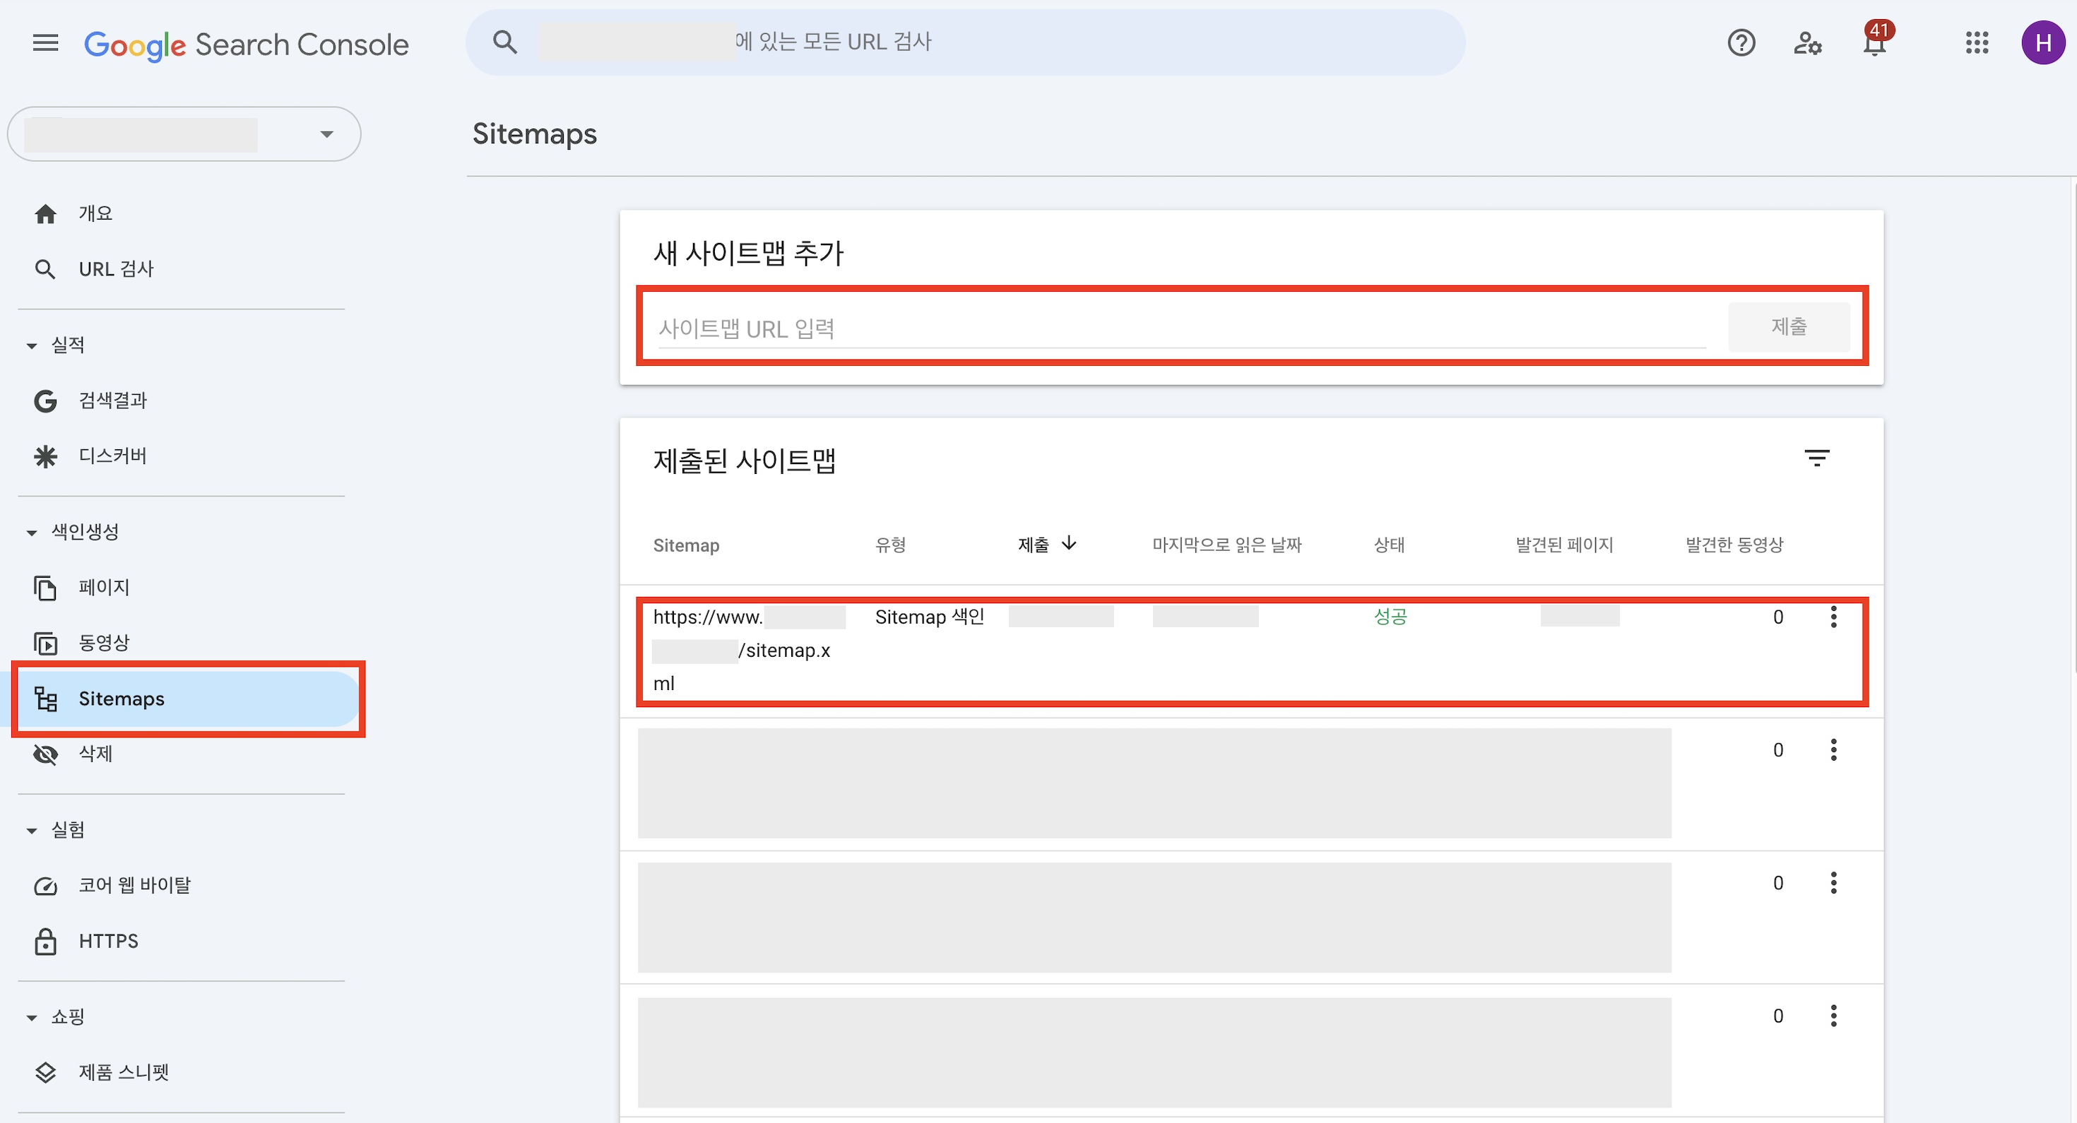Open the purple H account avatar

coord(2043,42)
